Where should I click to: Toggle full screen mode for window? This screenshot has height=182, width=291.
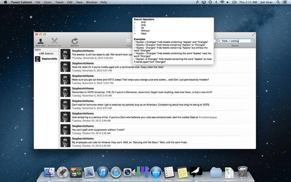pyautogui.click(x=253, y=35)
